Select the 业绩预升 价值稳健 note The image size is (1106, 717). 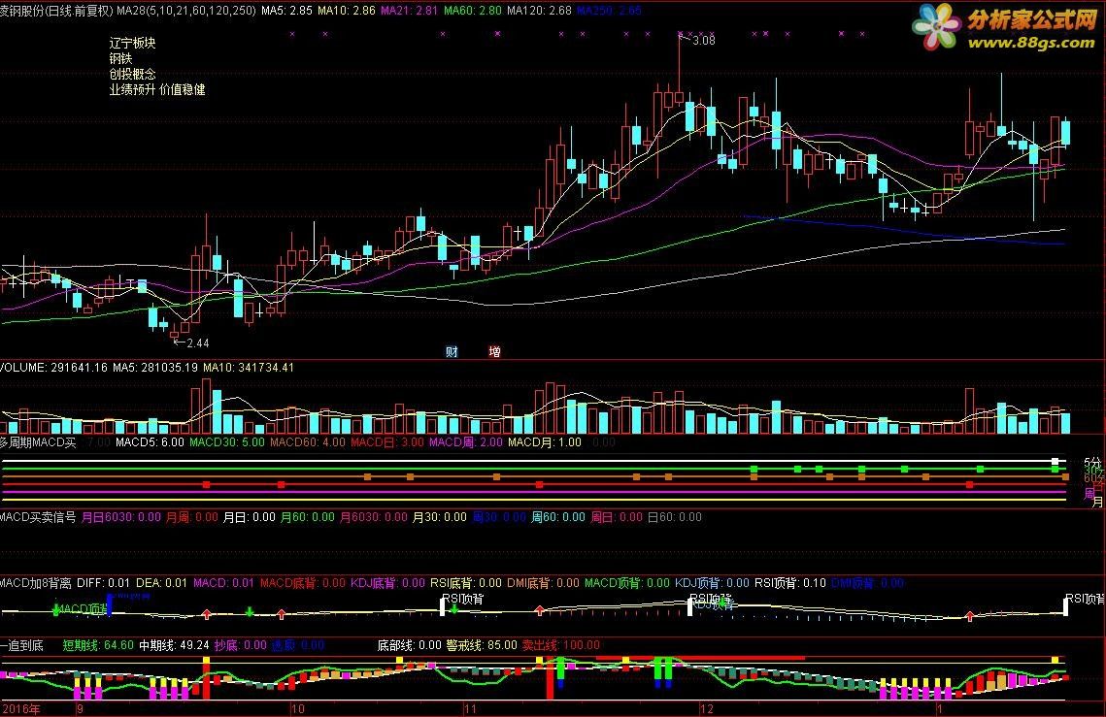157,89
